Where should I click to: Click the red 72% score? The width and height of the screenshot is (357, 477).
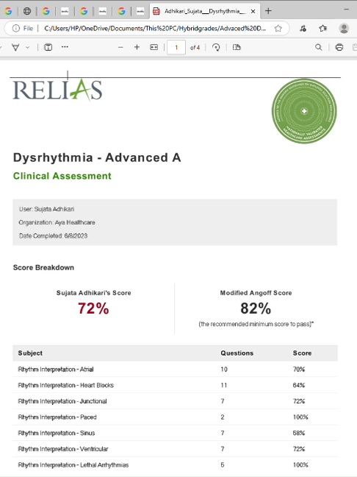pos(93,308)
